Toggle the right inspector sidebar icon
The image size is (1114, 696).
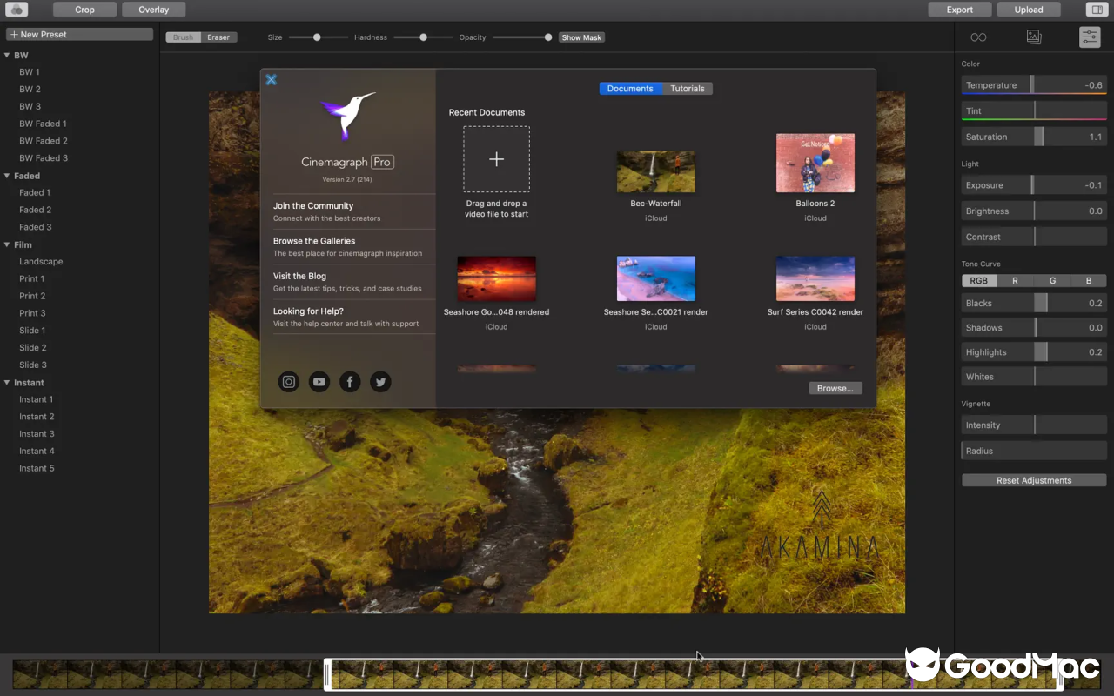tap(1095, 10)
